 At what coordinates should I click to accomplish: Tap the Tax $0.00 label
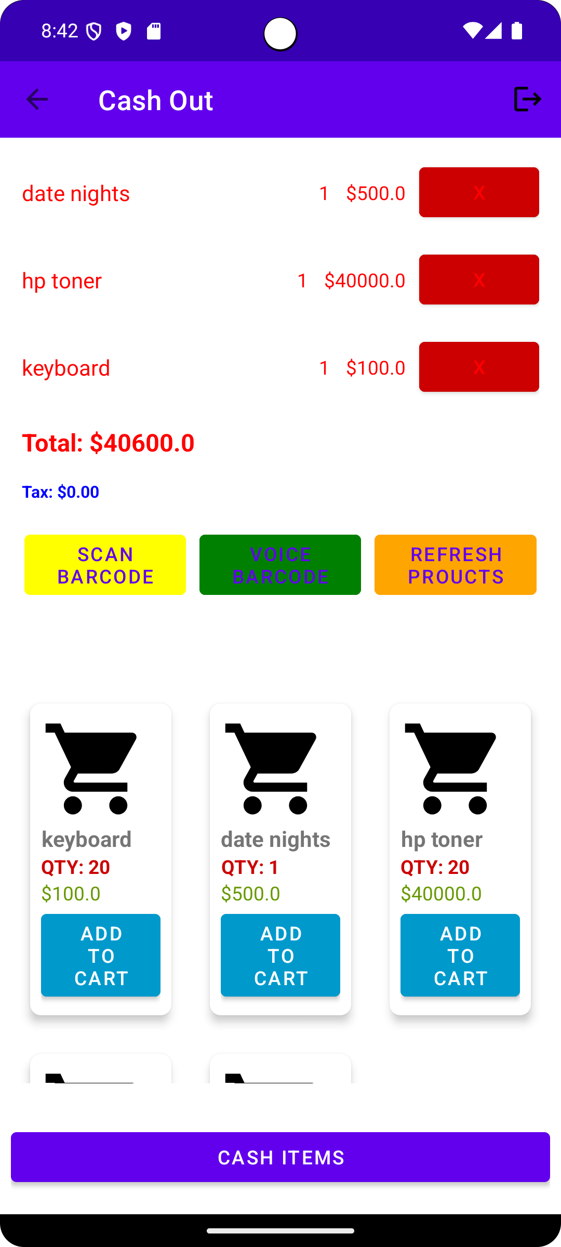pyautogui.click(x=60, y=492)
